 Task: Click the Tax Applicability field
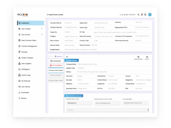[136, 103]
